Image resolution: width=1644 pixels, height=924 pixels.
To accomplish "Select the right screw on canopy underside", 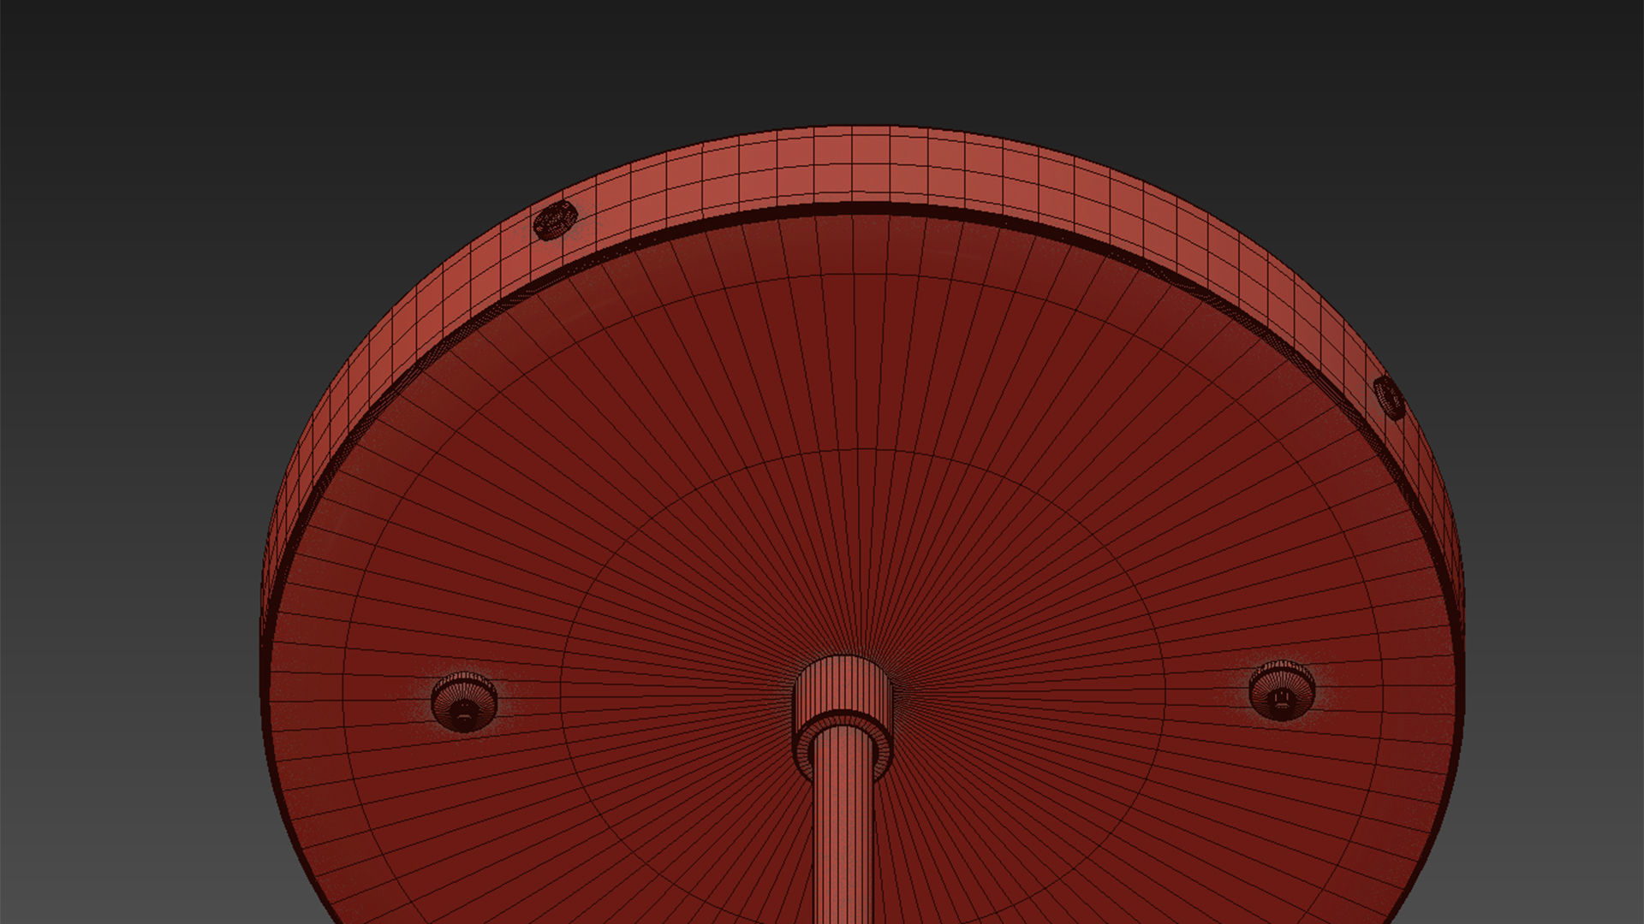I will [1282, 690].
